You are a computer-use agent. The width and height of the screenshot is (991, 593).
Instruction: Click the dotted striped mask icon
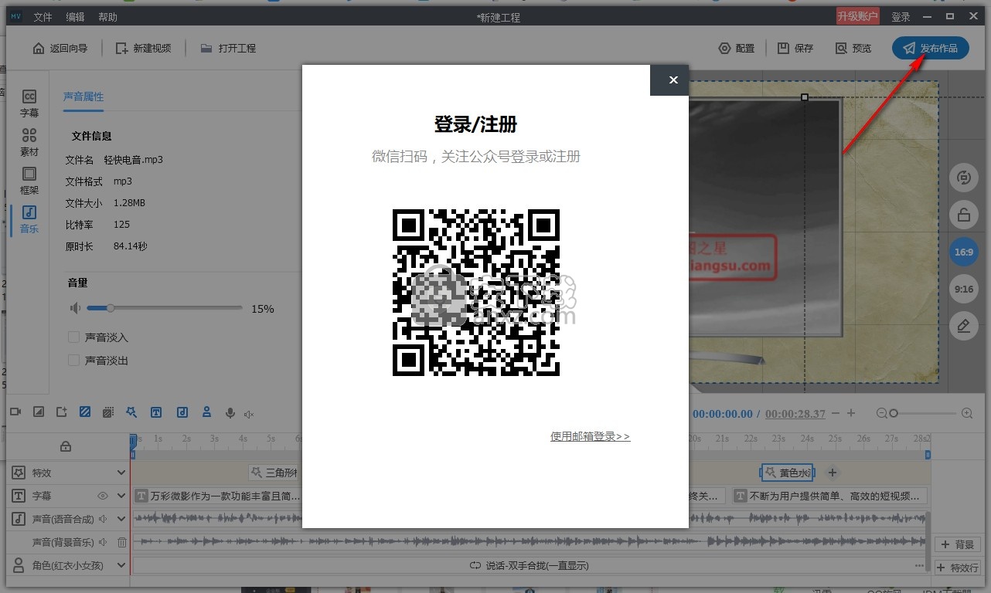click(x=108, y=413)
